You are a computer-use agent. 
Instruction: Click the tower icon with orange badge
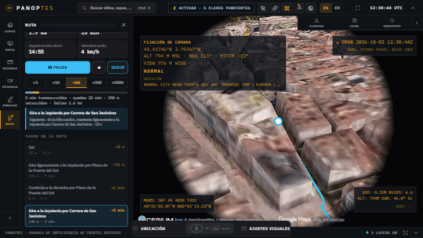(299, 8)
